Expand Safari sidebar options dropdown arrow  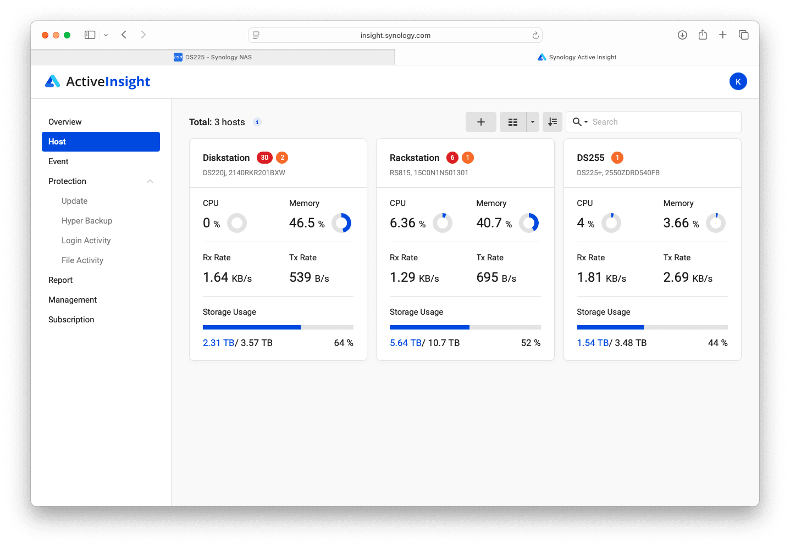(106, 35)
